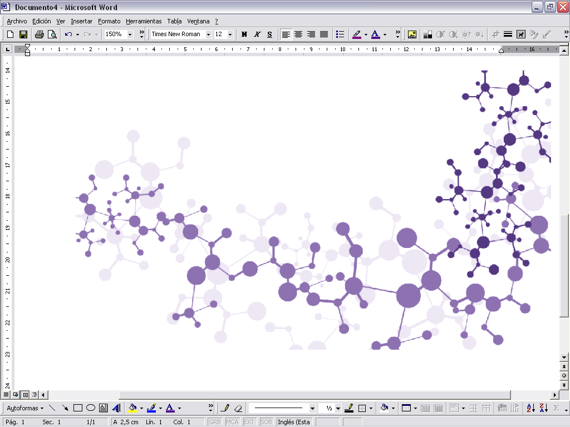The image size is (570, 427).
Task: Center align text
Action: point(298,34)
